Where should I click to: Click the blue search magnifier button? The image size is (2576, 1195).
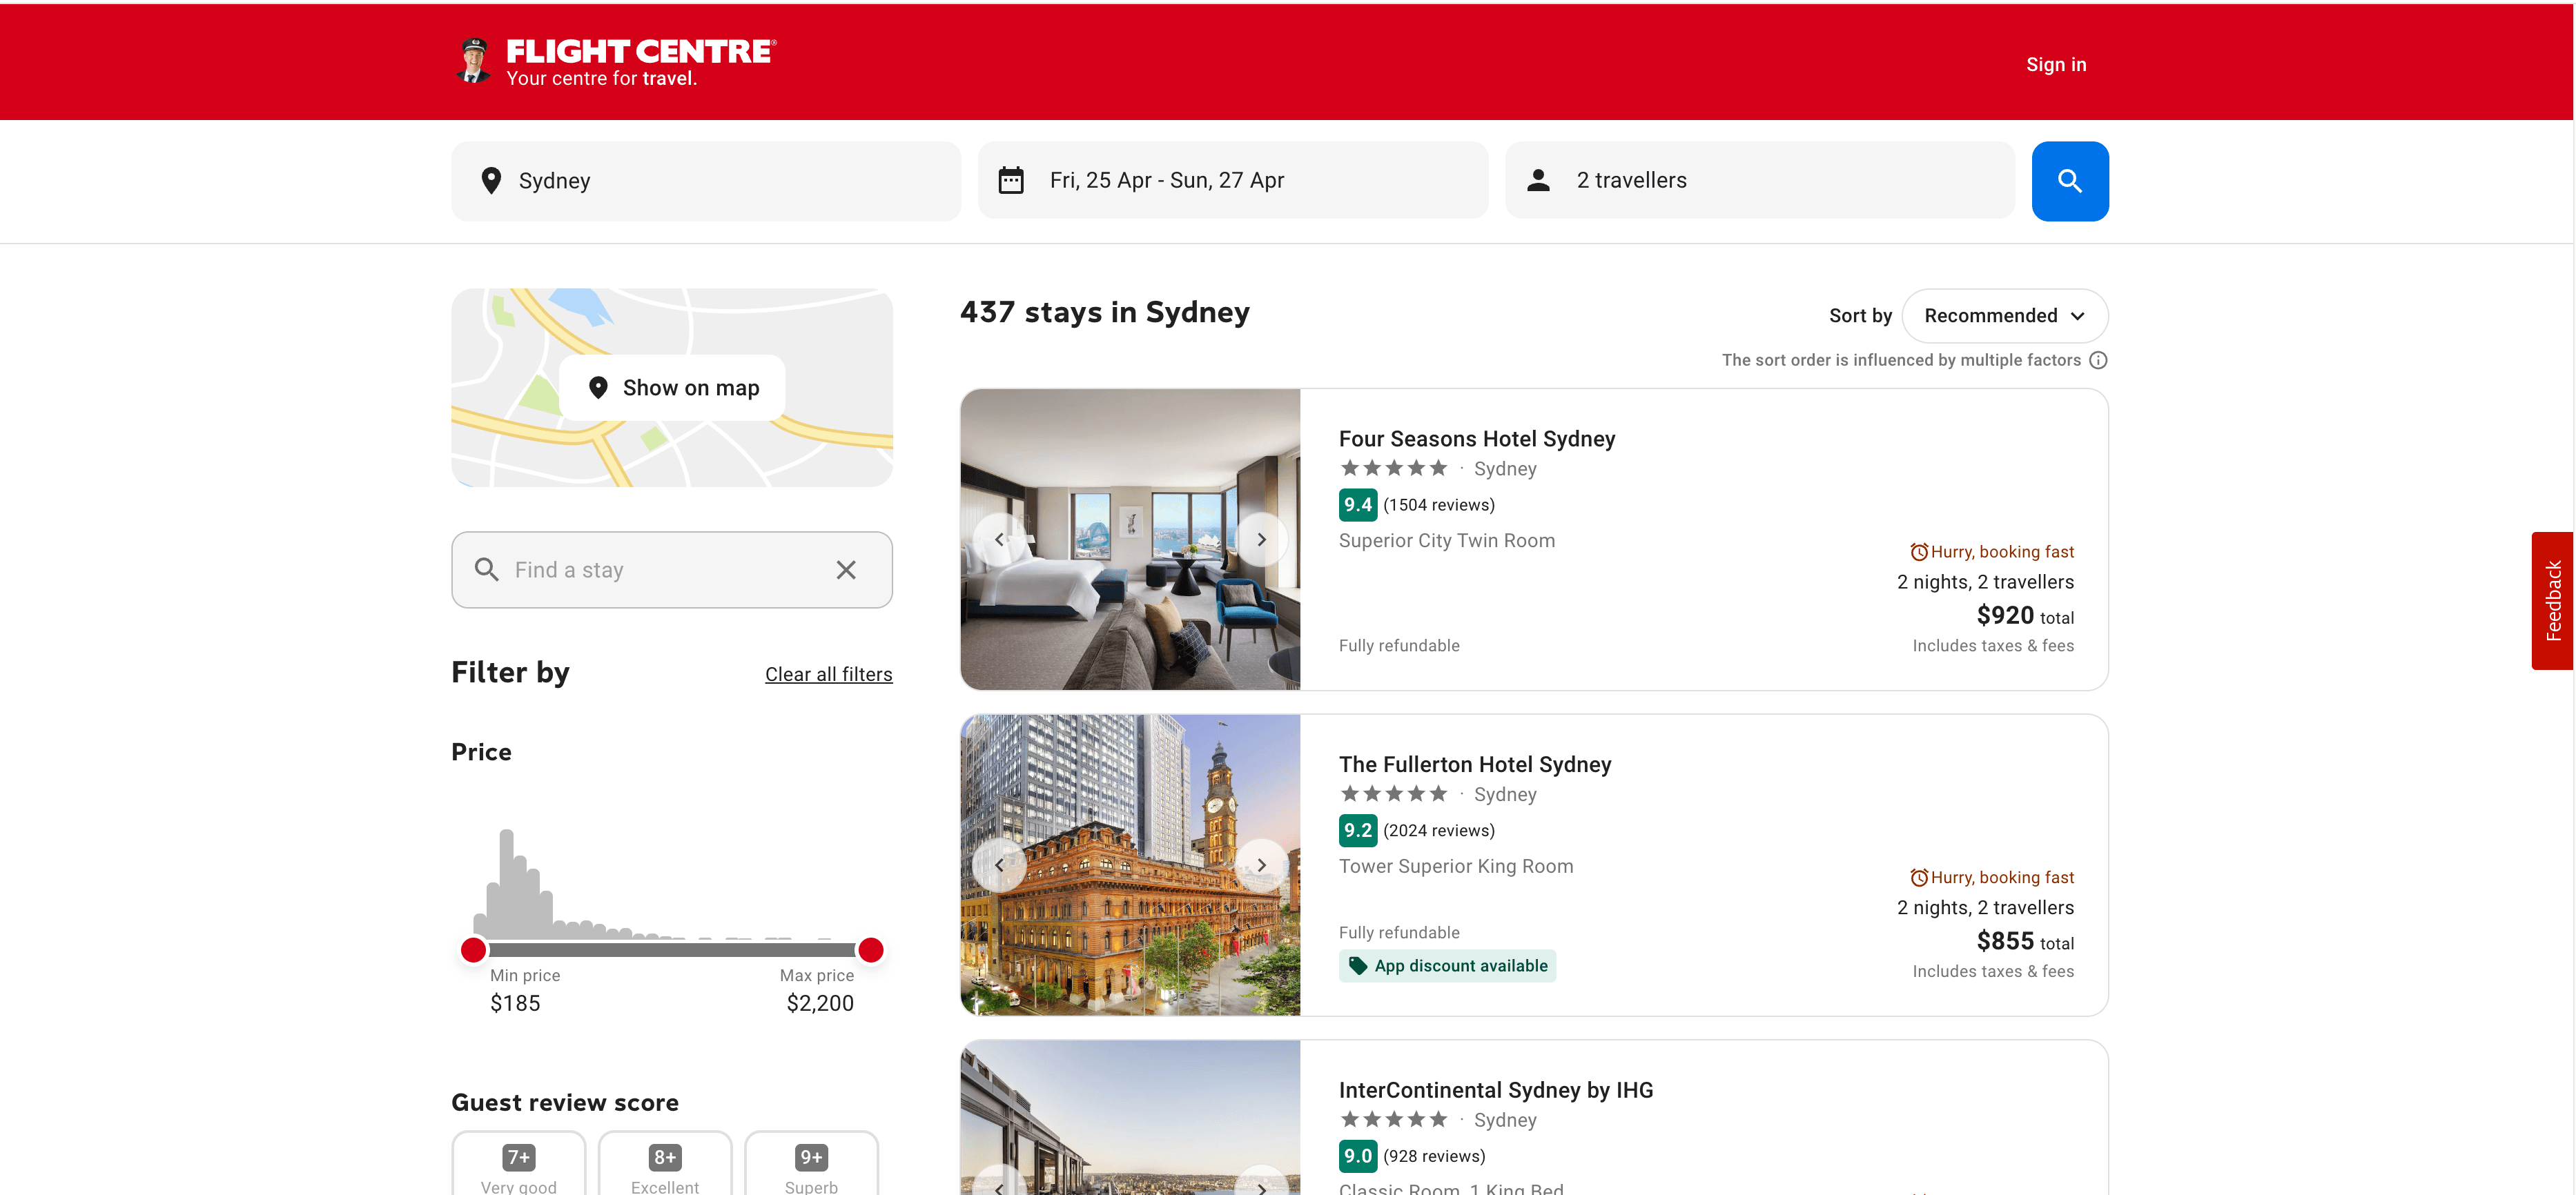click(x=2069, y=181)
